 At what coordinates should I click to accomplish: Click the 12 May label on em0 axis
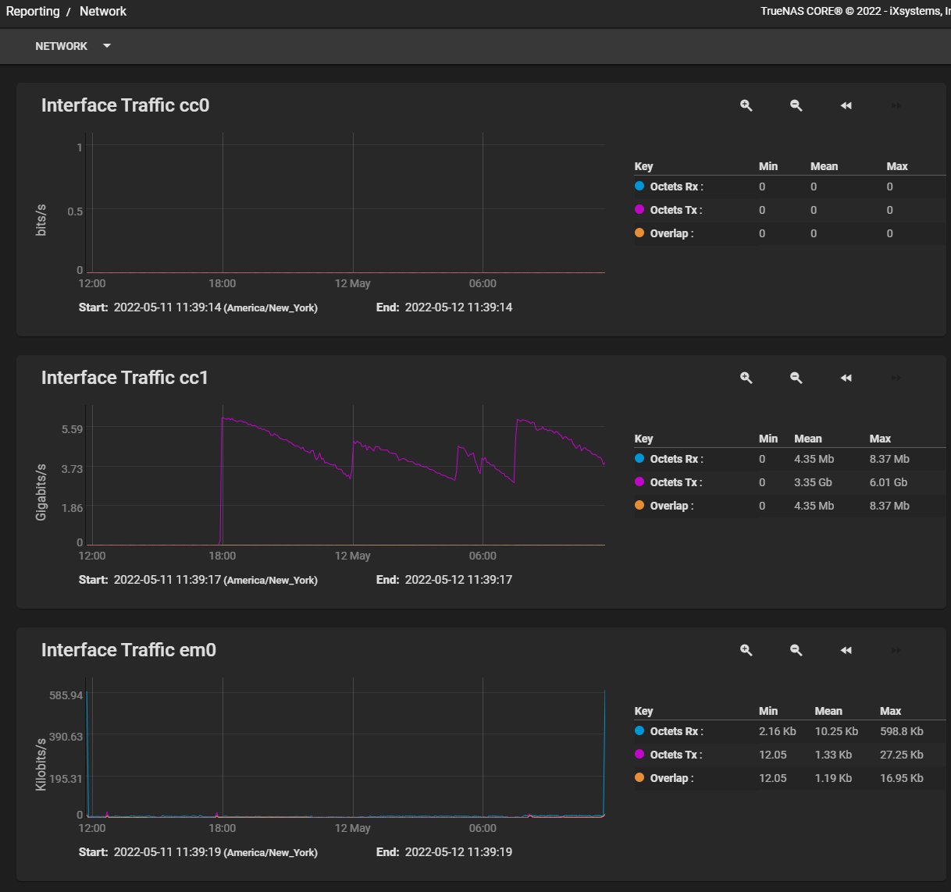tap(352, 828)
